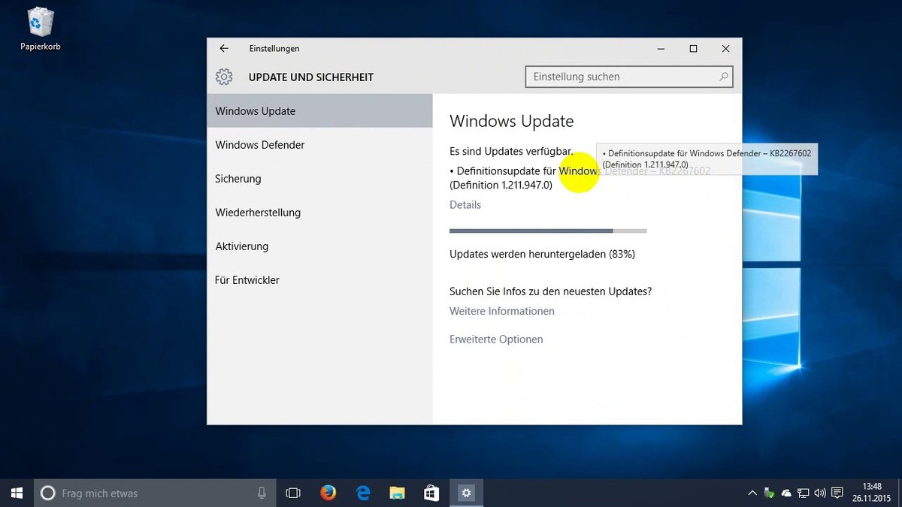902x507 pixels.
Task: Open File Explorer from the taskbar
Action: [x=397, y=493]
